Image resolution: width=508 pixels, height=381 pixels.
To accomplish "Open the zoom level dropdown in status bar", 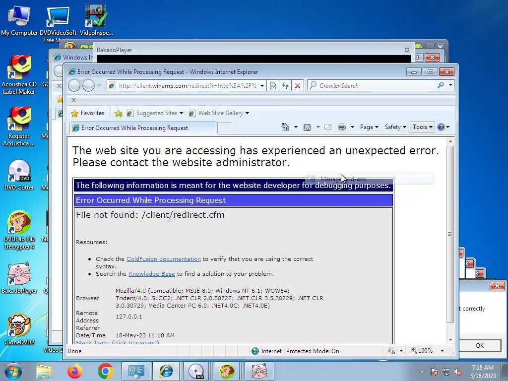I will [x=442, y=351].
